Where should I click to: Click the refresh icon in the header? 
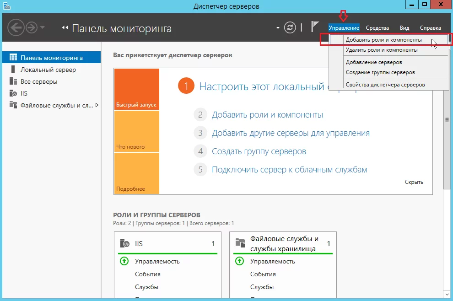tap(290, 27)
